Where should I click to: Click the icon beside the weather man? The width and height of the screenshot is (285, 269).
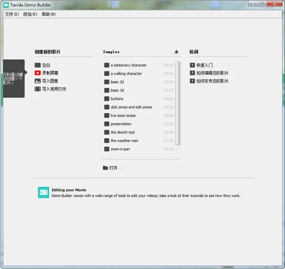[x=107, y=141]
